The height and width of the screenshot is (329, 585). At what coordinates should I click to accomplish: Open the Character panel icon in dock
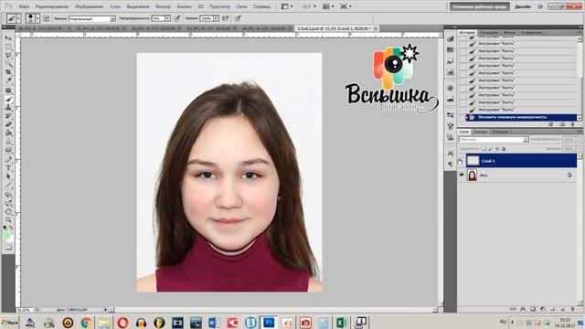coord(451,153)
